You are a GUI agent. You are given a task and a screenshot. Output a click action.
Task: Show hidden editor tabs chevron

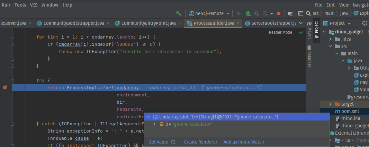[x=300, y=23]
